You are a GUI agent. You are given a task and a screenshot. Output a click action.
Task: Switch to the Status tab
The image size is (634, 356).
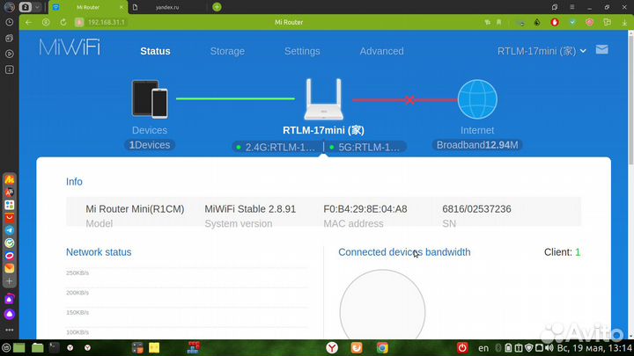(x=155, y=51)
